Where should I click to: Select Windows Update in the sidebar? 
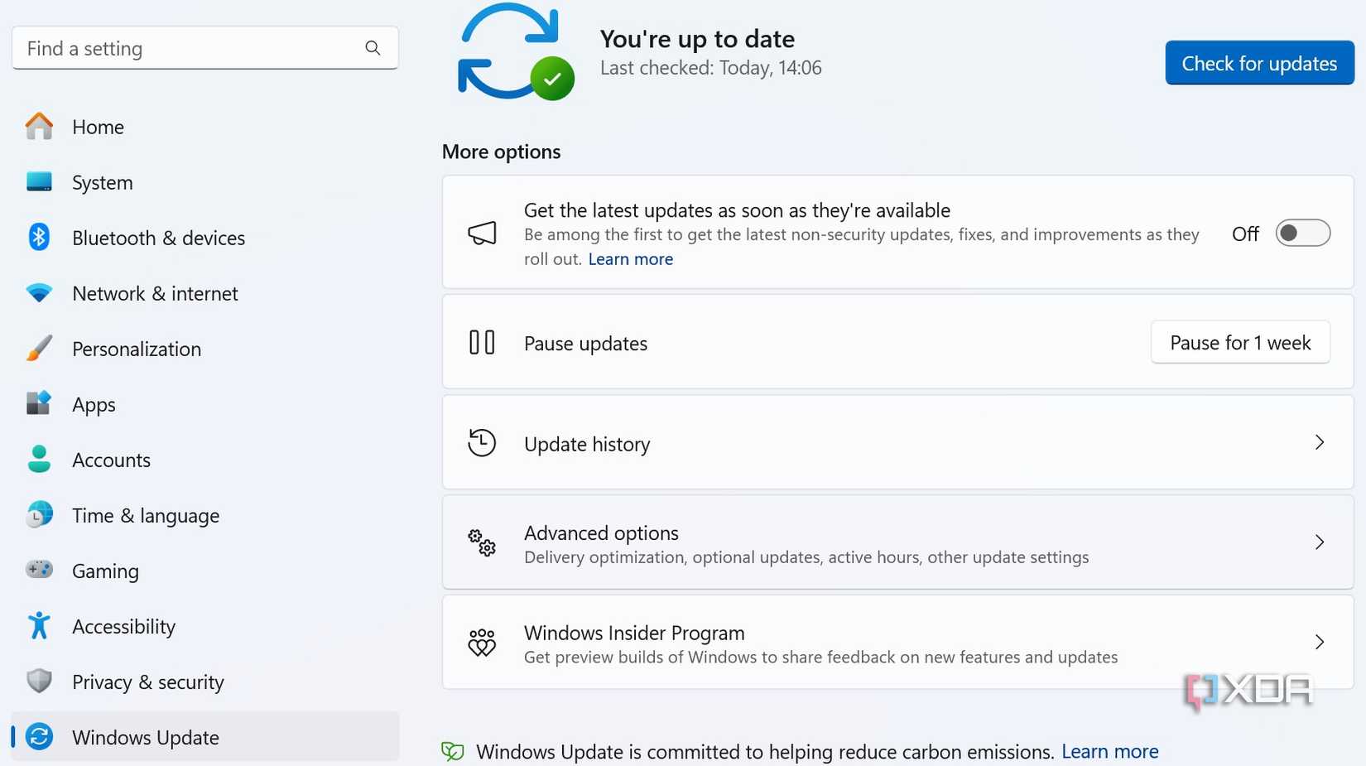pos(205,737)
